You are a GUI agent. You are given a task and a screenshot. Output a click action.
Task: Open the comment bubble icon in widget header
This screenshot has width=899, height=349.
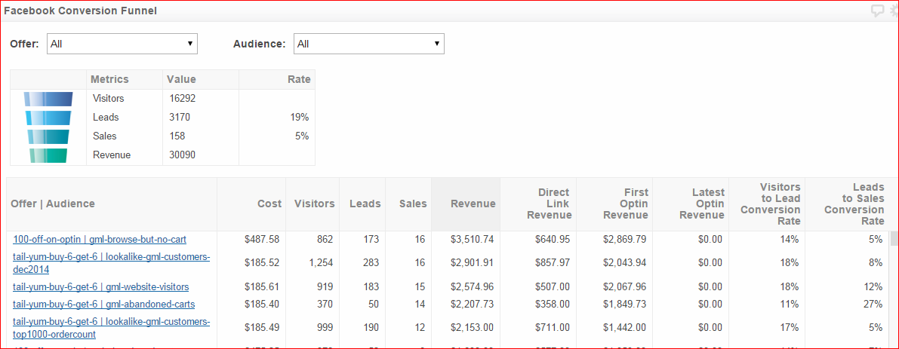(x=877, y=11)
